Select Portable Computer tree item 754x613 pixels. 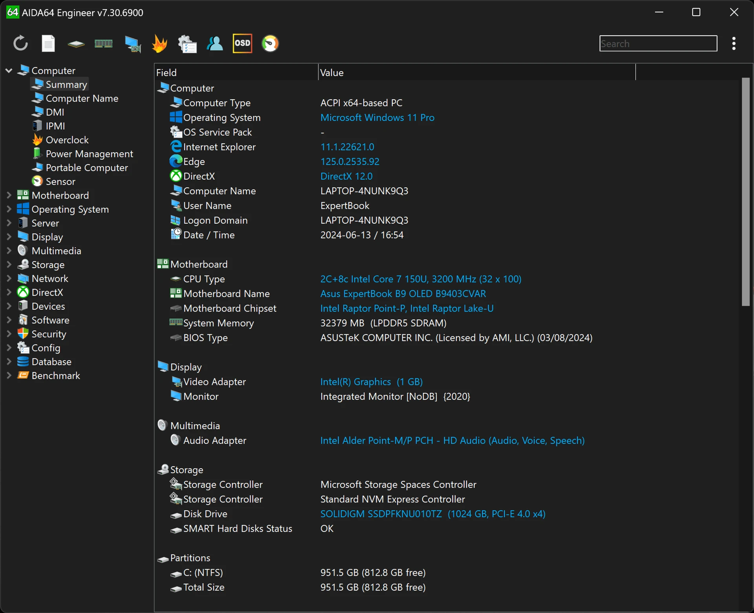[x=80, y=168]
